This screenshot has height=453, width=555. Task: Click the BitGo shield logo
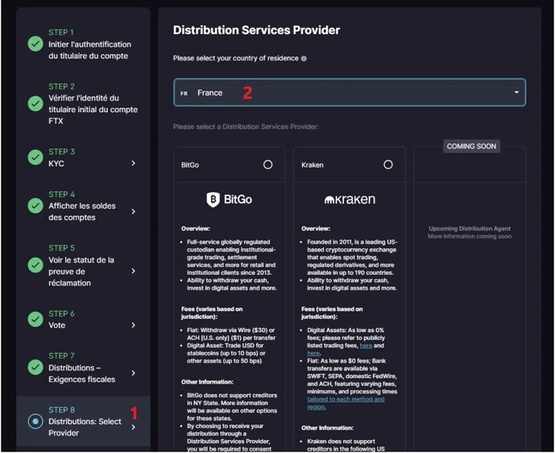213,200
